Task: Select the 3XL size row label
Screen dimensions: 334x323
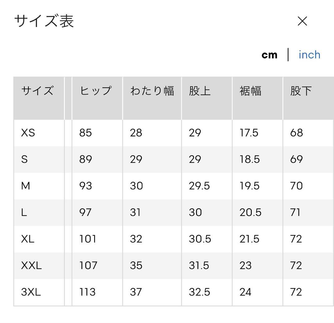Action: click(x=31, y=292)
